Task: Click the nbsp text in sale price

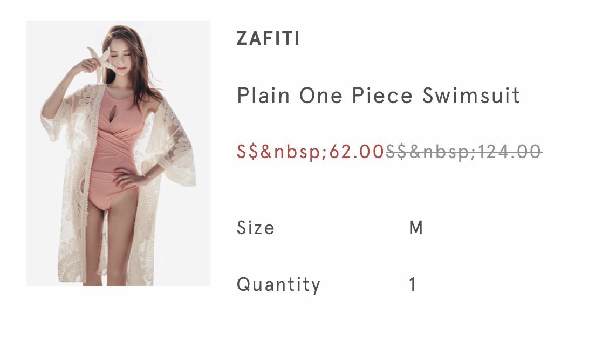Action: click(x=295, y=152)
